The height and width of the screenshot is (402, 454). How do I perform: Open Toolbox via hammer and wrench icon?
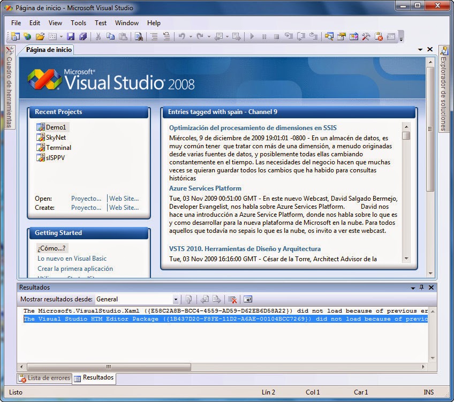[366, 36]
